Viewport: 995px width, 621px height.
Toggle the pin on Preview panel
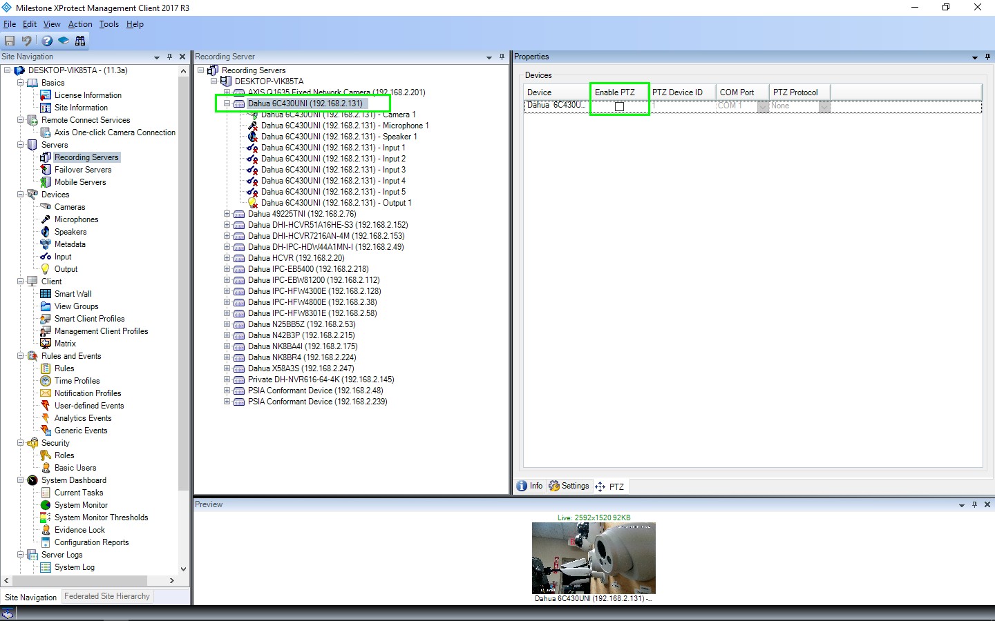[974, 505]
